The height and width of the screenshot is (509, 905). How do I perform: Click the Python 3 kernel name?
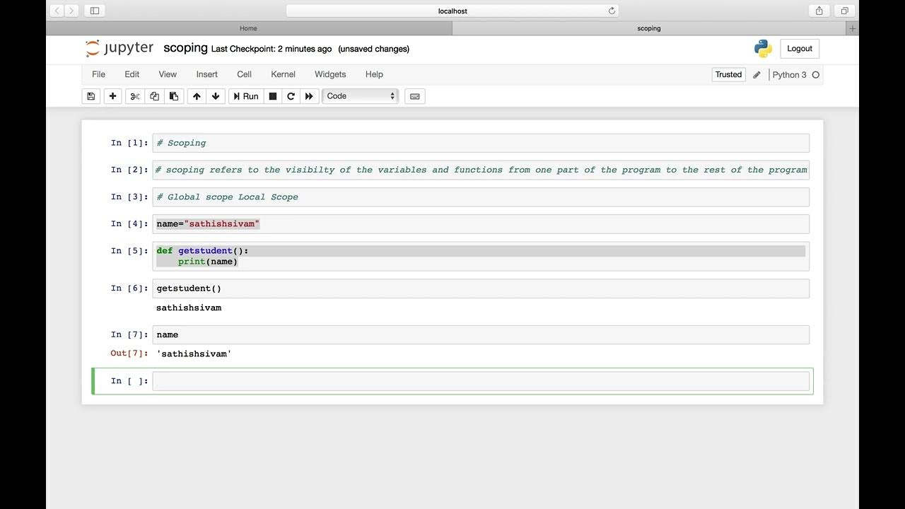tap(789, 75)
